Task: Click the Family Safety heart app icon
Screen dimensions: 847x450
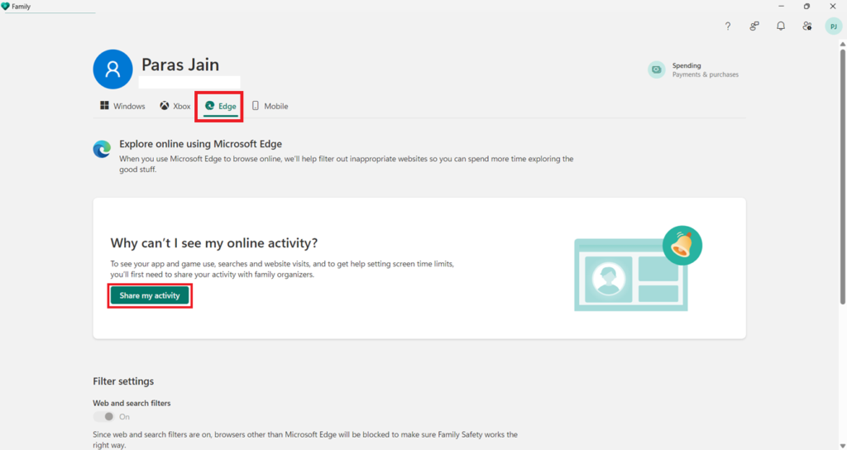Action: pos(6,7)
